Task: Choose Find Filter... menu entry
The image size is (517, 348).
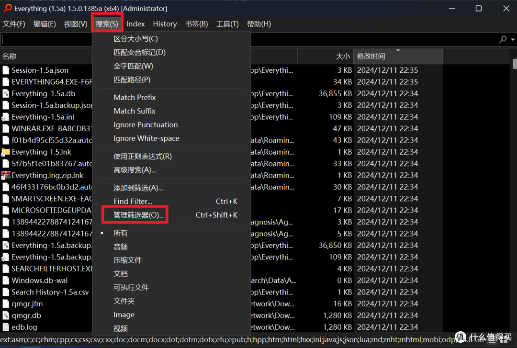Action: pos(171,202)
